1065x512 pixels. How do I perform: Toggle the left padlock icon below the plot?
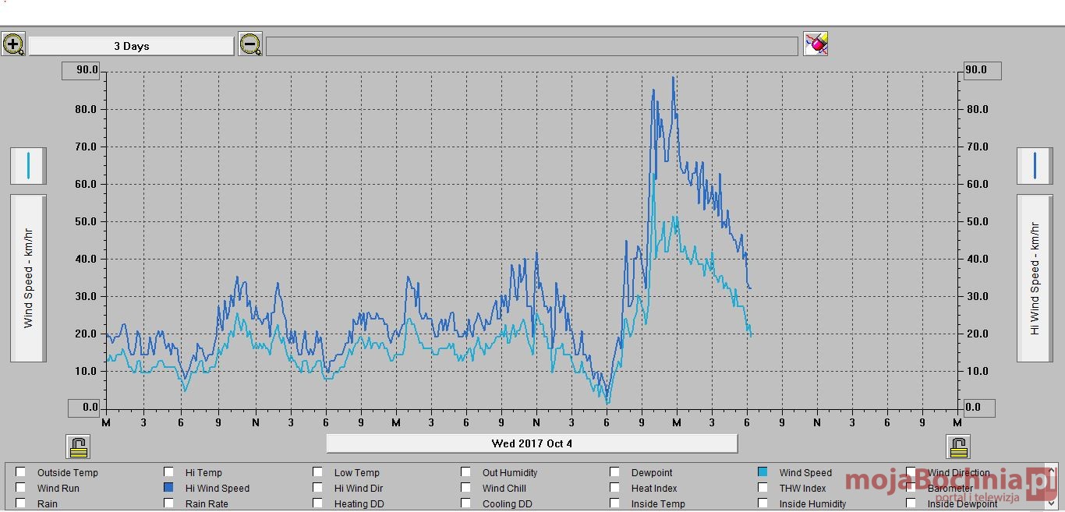(78, 447)
